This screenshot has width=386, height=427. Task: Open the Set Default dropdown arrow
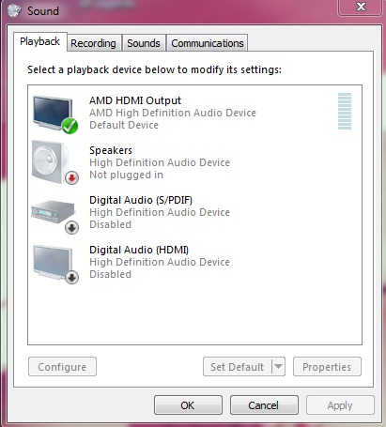click(278, 366)
